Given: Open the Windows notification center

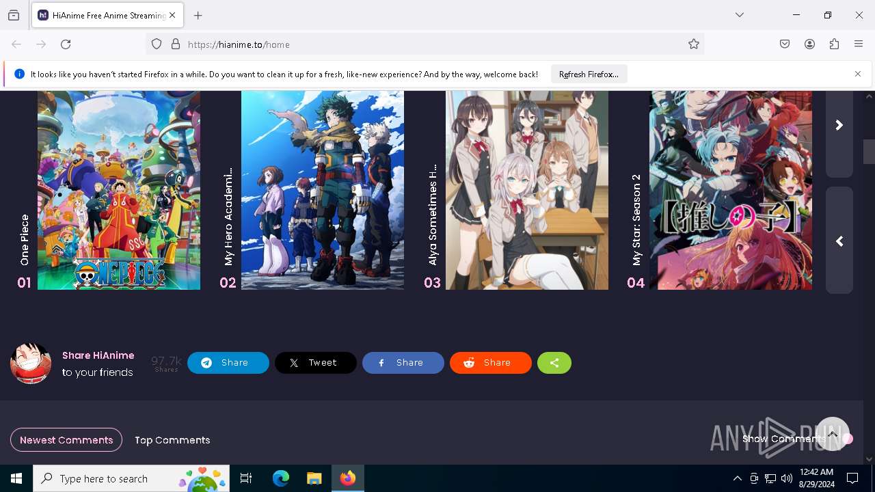Looking at the screenshot, I should click(852, 478).
